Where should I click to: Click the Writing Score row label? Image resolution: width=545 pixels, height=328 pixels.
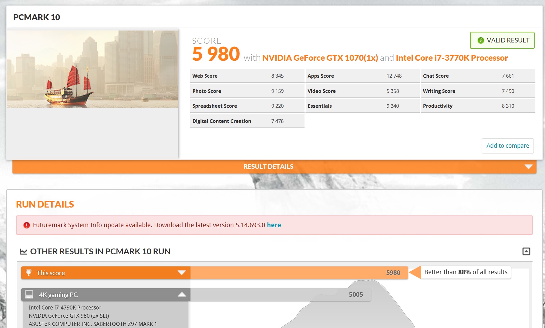coord(439,91)
